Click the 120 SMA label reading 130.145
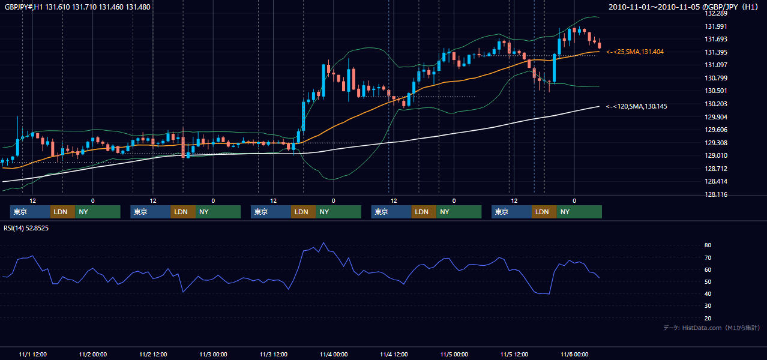 point(637,106)
